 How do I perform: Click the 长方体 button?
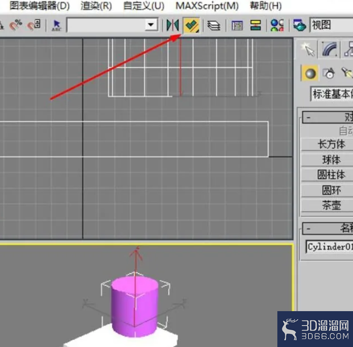point(327,144)
